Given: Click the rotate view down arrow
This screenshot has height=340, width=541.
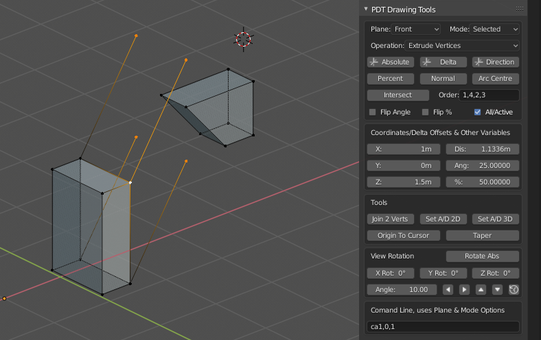Looking at the screenshot, I should coord(498,290).
